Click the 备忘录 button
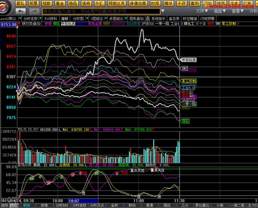Image resolution: width=258 pixels, height=208 pixels. tap(174, 19)
